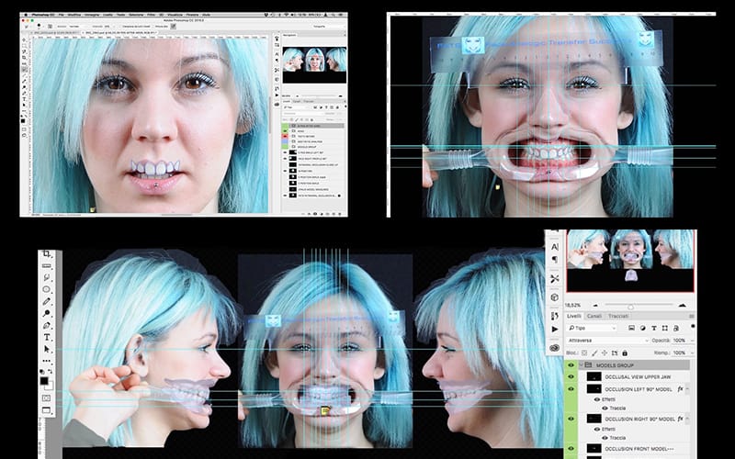Lock position move icon
The height and width of the screenshot is (459, 735).
coord(605,353)
